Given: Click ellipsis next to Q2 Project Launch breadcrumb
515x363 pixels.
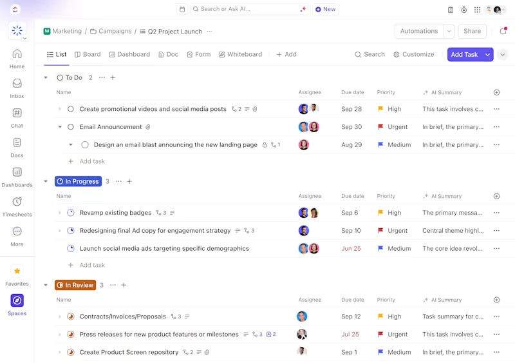Looking at the screenshot, I should 209,31.
